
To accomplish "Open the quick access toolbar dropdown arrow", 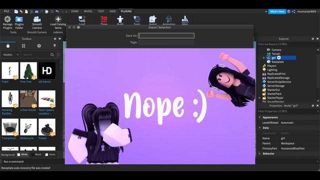I will pyautogui.click(x=66, y=11).
